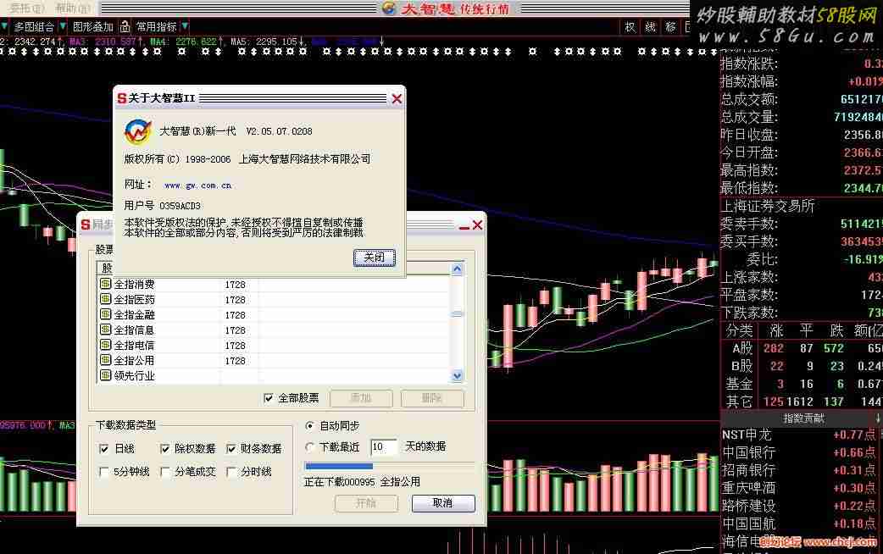Image resolution: width=883 pixels, height=554 pixels.
Task: Select 招商银行 in contribution list
Action: coord(748,470)
